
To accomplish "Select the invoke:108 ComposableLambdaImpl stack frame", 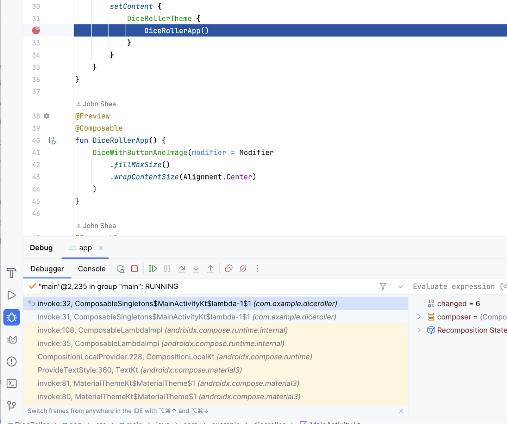I will tap(162, 330).
